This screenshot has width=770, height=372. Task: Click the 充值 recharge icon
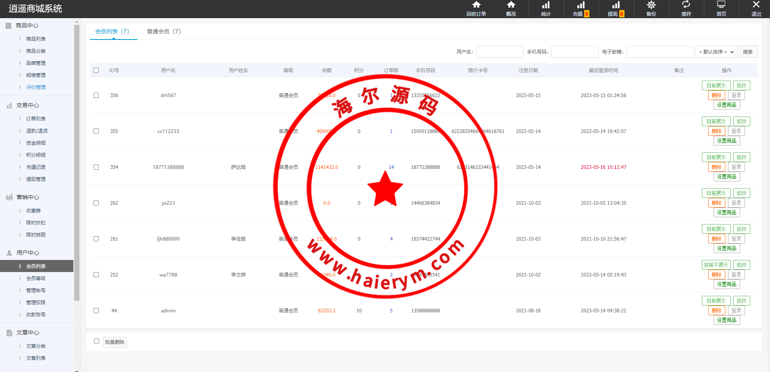[x=581, y=5]
